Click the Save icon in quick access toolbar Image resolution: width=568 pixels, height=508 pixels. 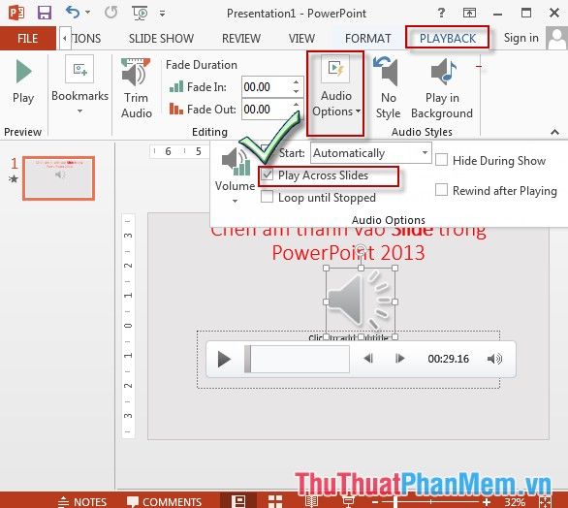45,13
